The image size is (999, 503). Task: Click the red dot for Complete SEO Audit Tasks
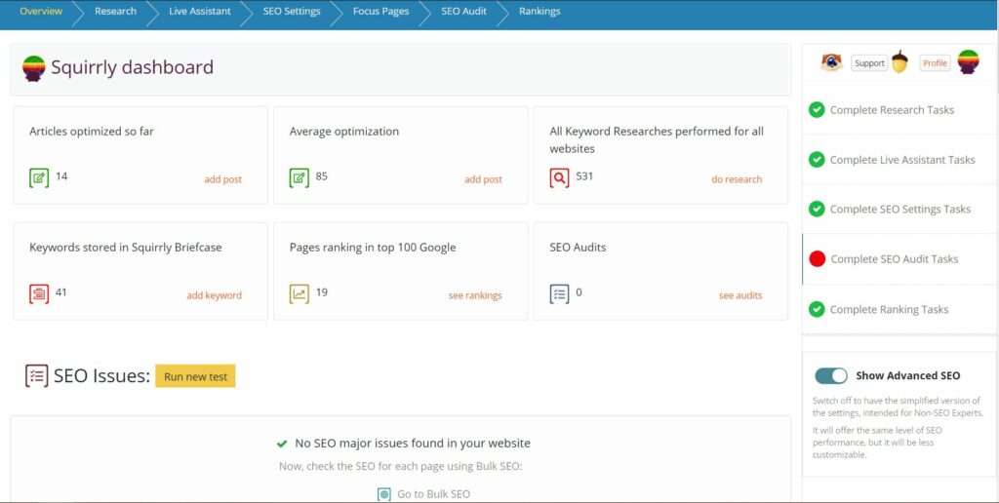(x=817, y=258)
